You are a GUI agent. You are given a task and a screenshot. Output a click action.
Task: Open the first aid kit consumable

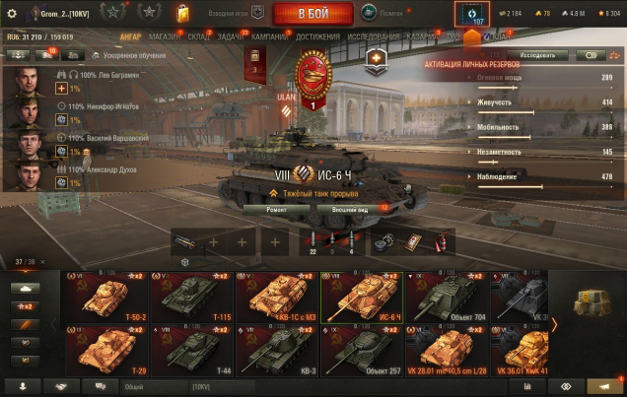tap(413, 242)
